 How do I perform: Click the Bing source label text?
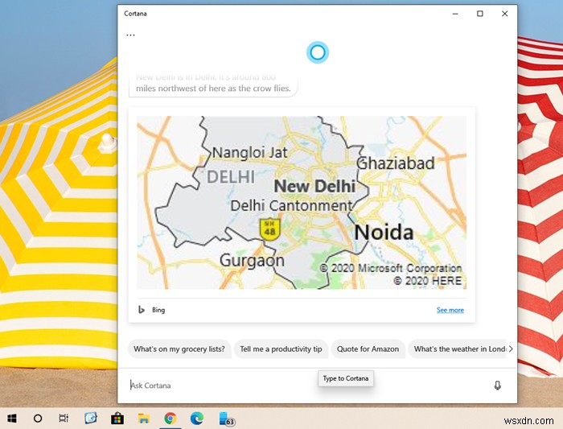click(158, 310)
